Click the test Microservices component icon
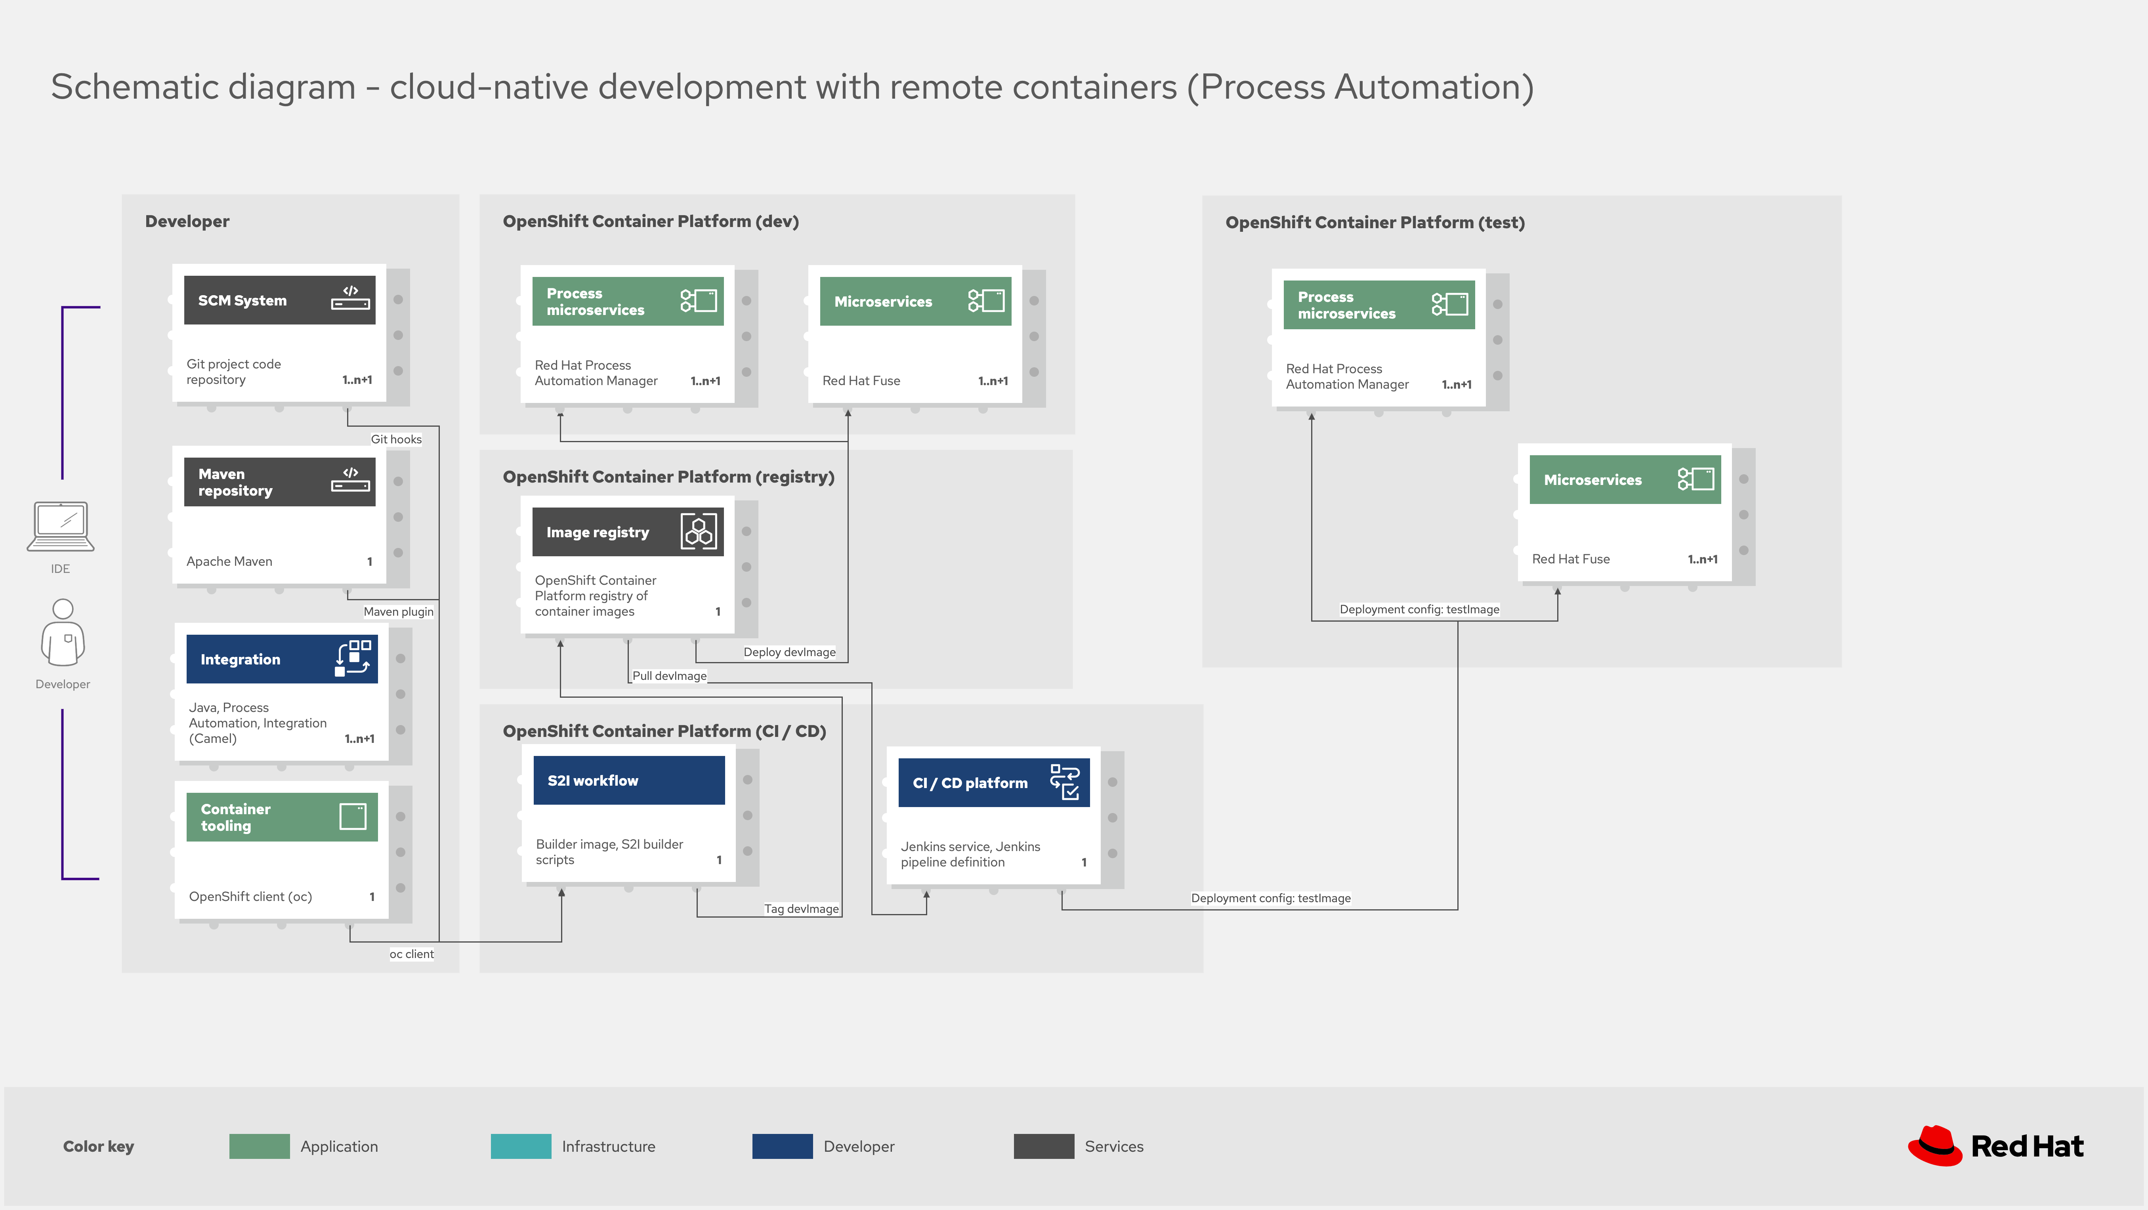The image size is (2148, 1210). click(x=1696, y=479)
